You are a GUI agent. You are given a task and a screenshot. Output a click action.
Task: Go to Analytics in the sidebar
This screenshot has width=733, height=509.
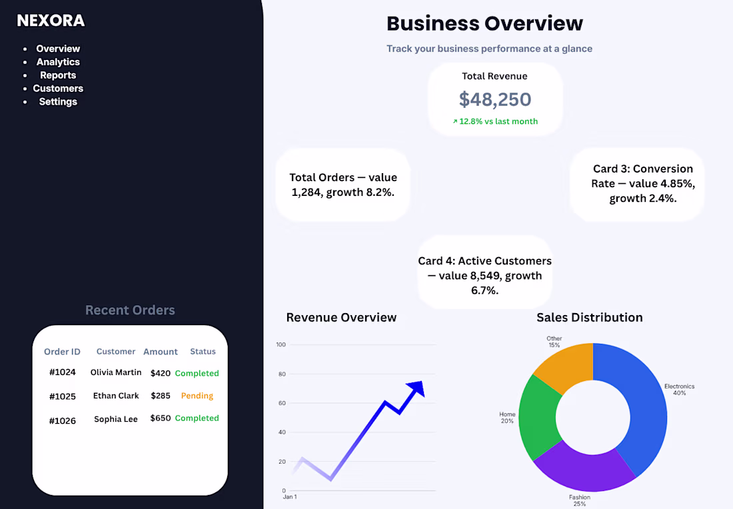tap(58, 62)
